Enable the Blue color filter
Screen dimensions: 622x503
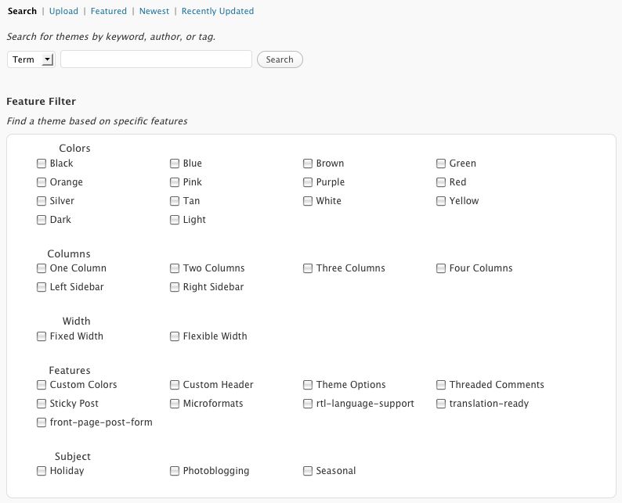click(x=175, y=163)
